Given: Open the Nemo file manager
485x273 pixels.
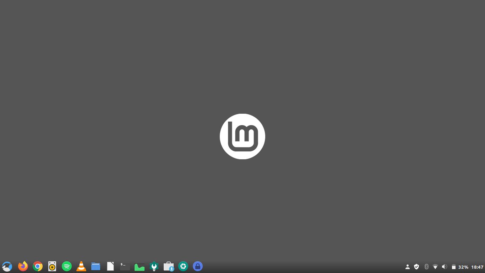Looking at the screenshot, I should coord(96,266).
